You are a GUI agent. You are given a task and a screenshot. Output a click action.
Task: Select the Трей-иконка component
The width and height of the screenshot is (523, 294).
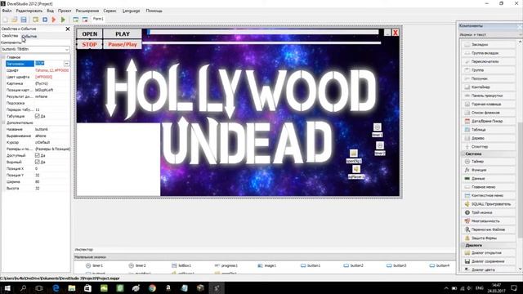[x=489, y=212]
